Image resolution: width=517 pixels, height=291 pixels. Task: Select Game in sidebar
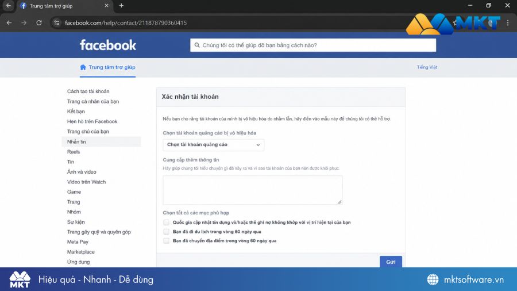tap(74, 192)
